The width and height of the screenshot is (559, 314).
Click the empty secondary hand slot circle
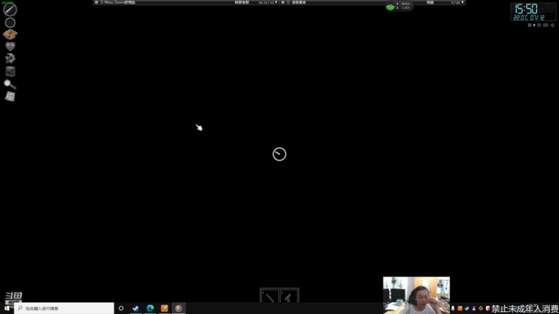pos(10,23)
